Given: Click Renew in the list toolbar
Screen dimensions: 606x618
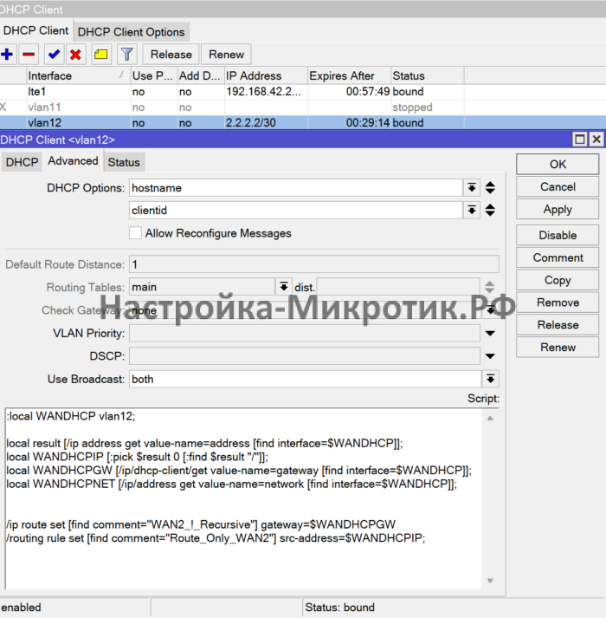Looking at the screenshot, I should pos(227,55).
